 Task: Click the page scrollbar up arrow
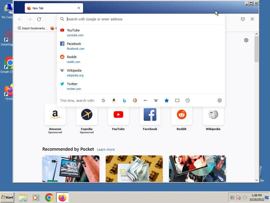click(x=257, y=34)
